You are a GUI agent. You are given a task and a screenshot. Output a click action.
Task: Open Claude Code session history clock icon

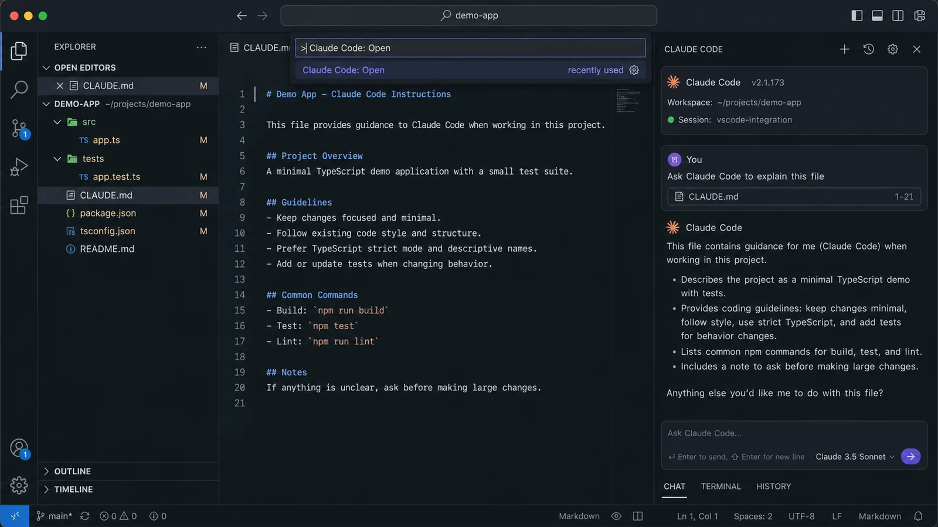pos(869,49)
